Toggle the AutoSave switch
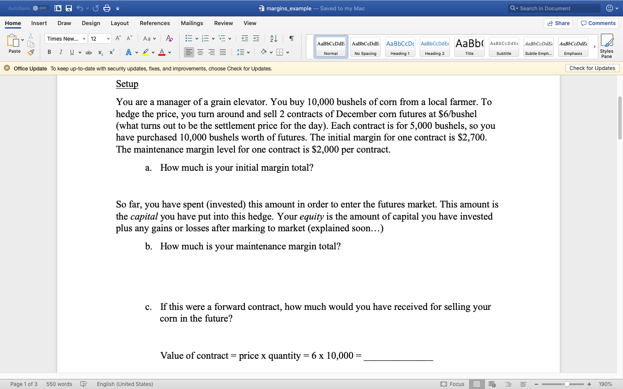623x389 pixels. click(40, 8)
